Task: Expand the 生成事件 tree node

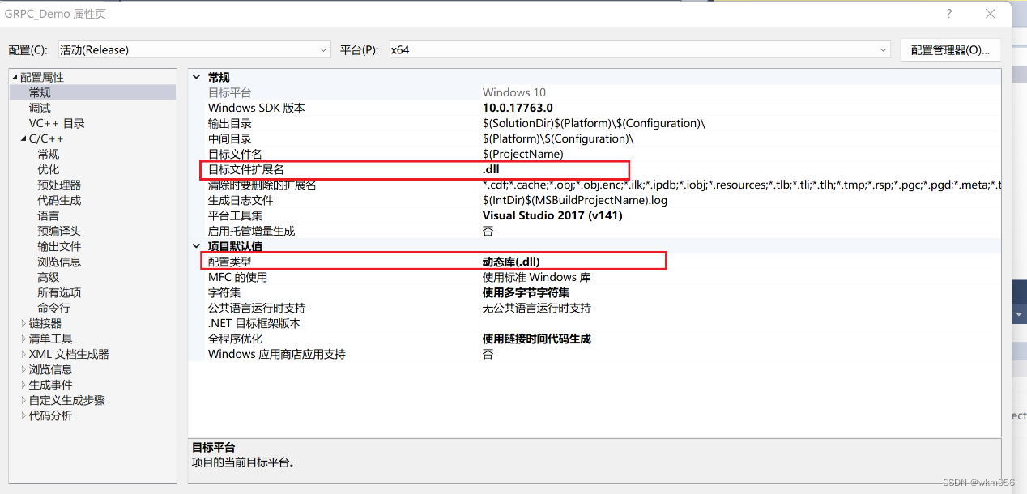Action: click(x=24, y=384)
